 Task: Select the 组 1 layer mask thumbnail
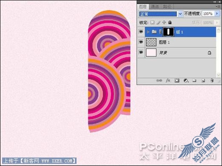pos(168,32)
